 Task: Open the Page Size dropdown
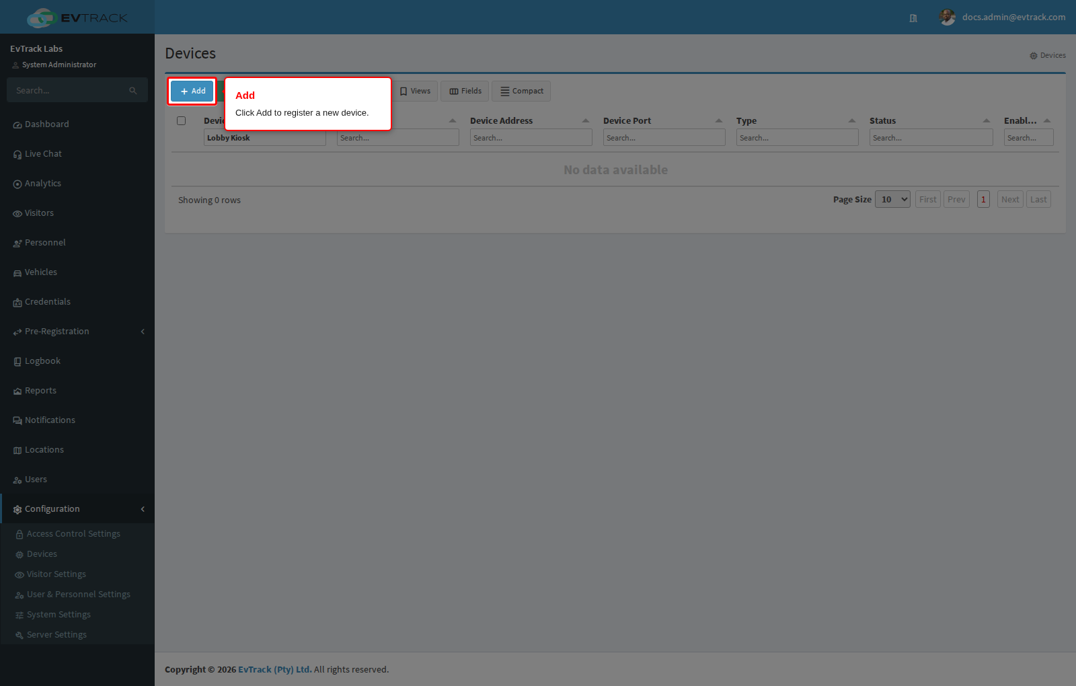tap(892, 199)
